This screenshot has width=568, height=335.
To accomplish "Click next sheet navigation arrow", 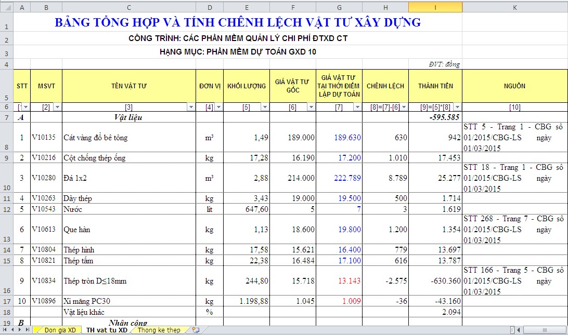I will point(19,330).
